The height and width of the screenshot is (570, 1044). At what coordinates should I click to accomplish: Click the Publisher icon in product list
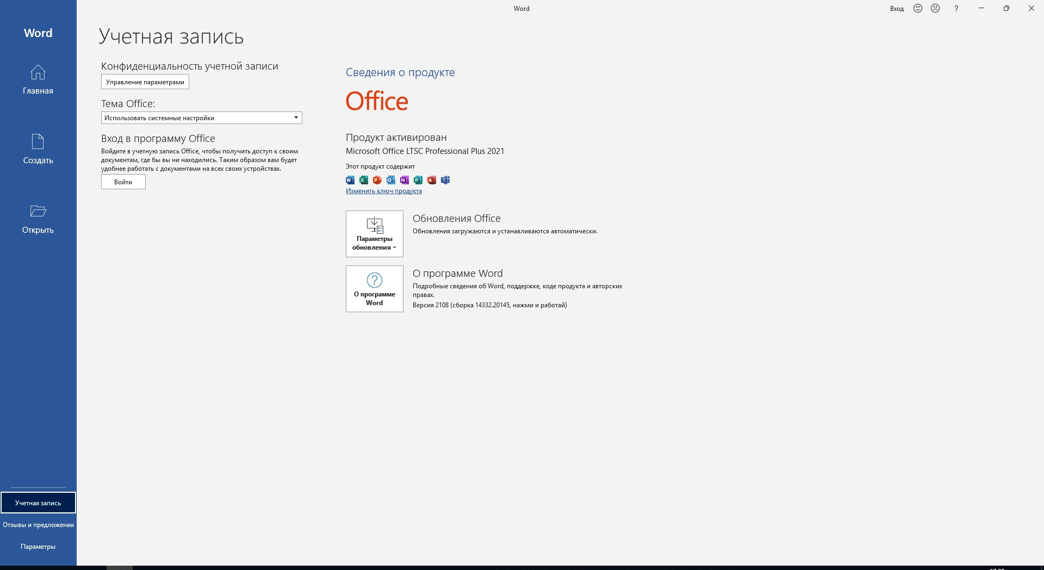(418, 180)
